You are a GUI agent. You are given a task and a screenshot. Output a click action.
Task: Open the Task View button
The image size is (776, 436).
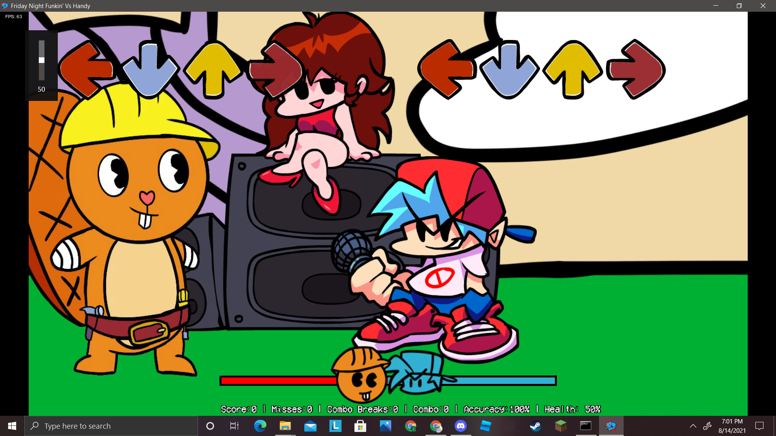coord(234,426)
